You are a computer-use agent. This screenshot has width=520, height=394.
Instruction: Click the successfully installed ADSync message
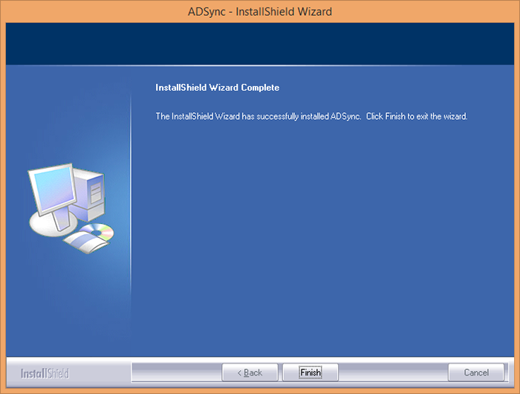259,116
